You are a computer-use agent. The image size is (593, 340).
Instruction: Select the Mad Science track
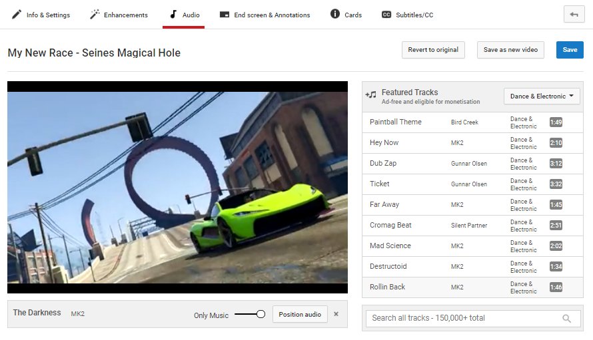472,246
